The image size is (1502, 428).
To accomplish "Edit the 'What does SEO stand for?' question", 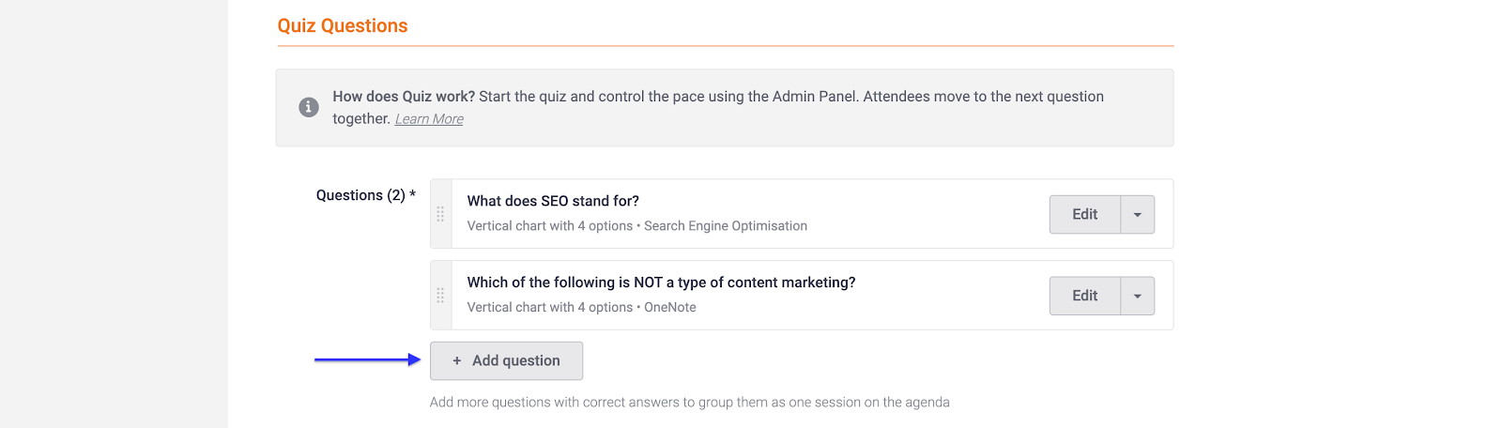I will coord(1084,214).
